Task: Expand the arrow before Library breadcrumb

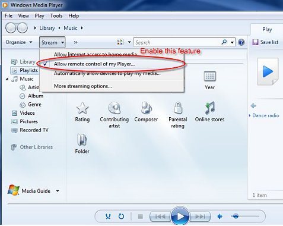Action: tap(35, 28)
